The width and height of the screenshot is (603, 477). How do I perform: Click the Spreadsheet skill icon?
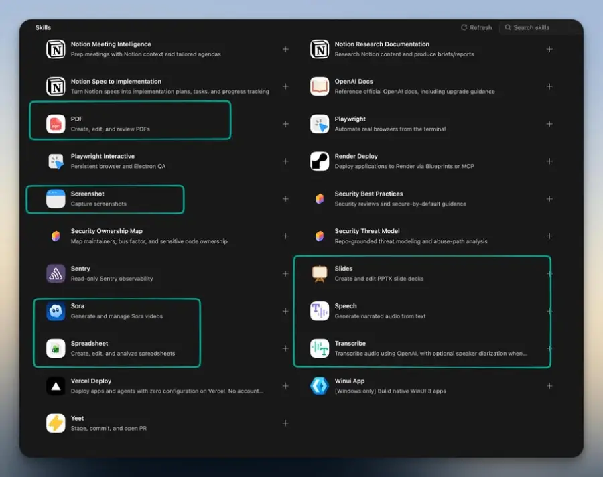tap(56, 348)
